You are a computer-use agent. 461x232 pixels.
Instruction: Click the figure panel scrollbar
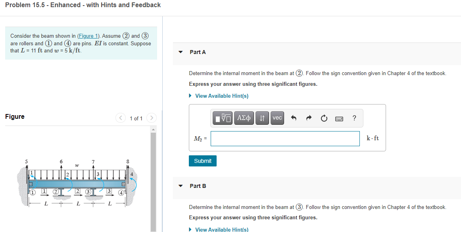(154, 179)
